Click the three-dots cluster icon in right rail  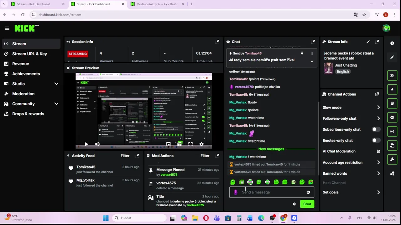(392, 173)
